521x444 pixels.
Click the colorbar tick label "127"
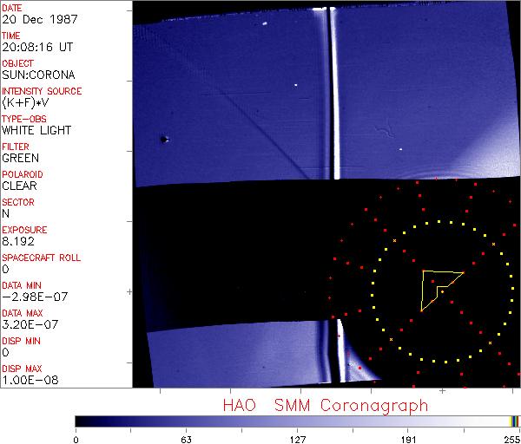pos(297,439)
